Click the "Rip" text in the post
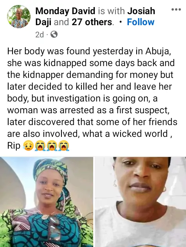Viewport: 186px width, 247px height. [14, 146]
